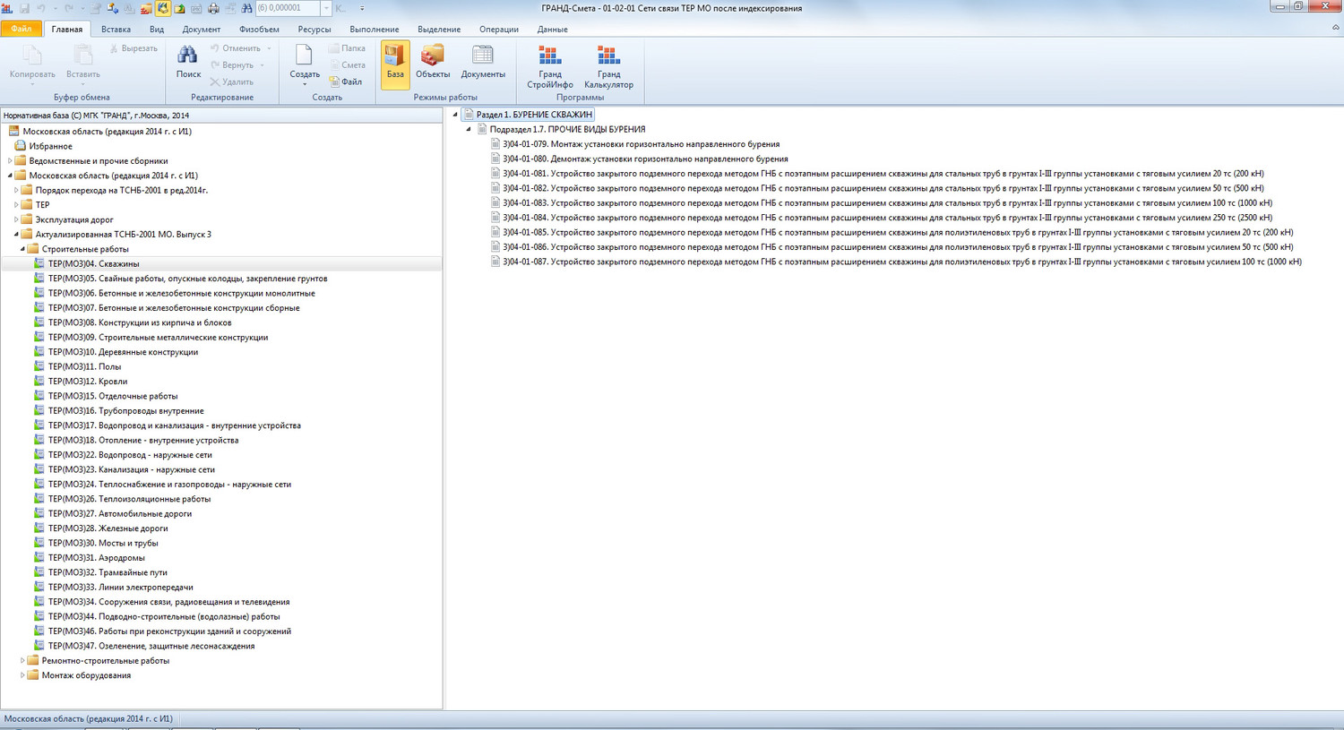Screen dimensions: 1344x730
Task: Collapse Строительные работы folder
Action: click(x=22, y=249)
